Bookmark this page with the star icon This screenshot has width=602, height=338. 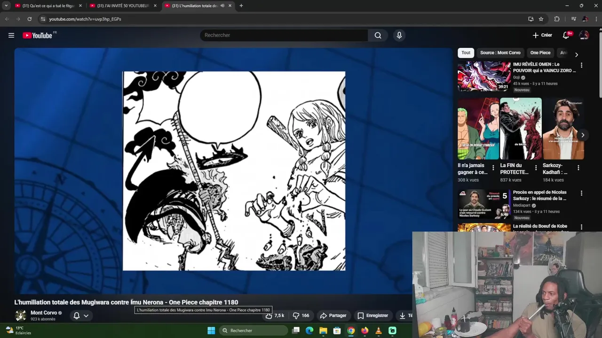pos(541,19)
